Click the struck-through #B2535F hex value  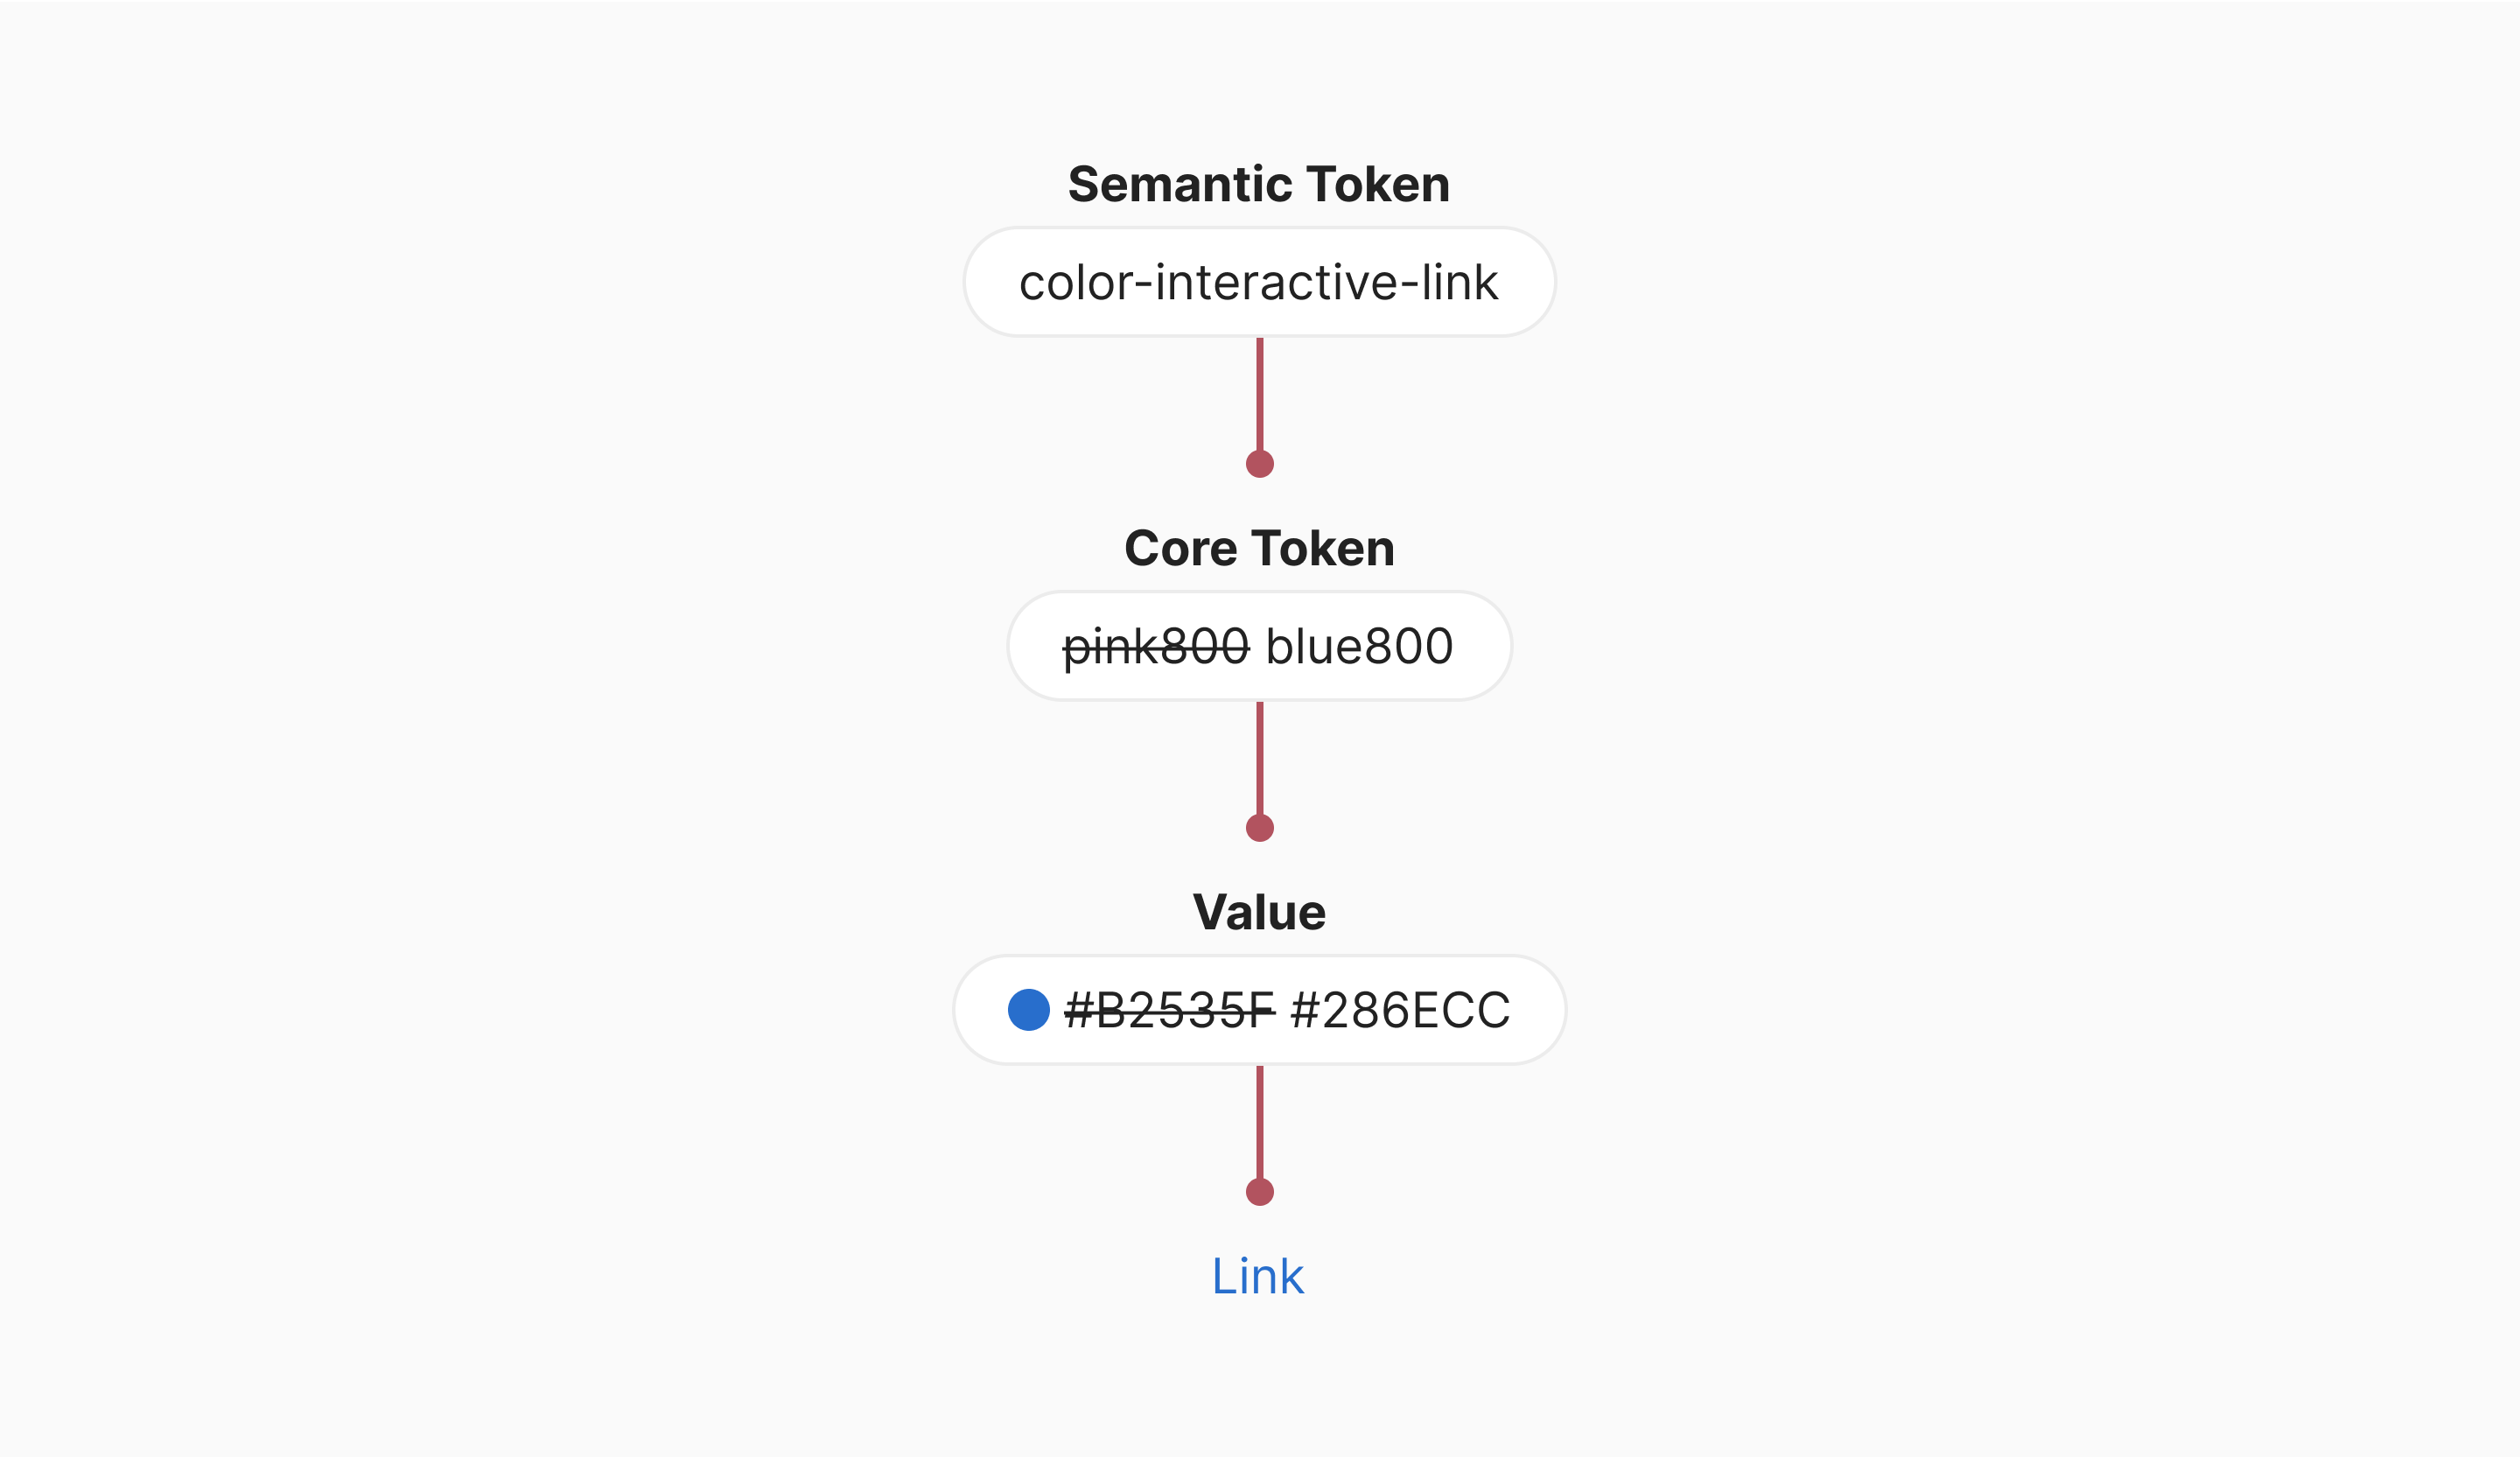[x=1169, y=1010]
